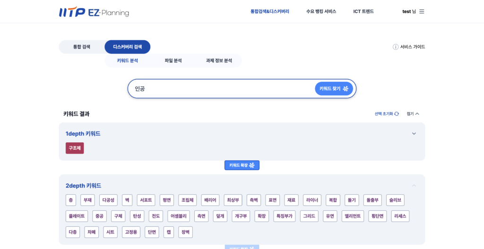
Task: Toggle the 엘리먼트 keyword chip
Action: pos(353,216)
